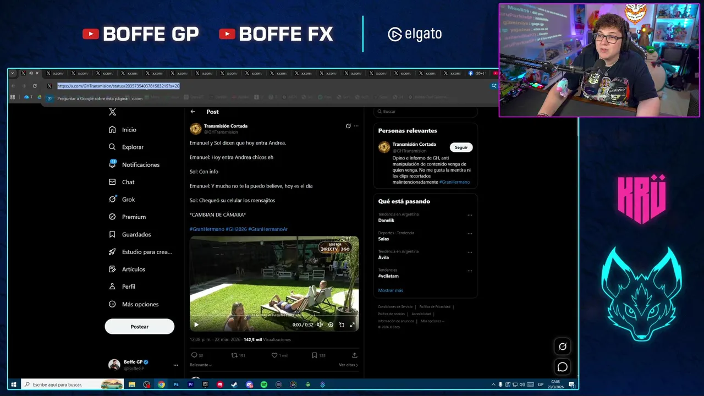Open Steam from the taskbar
The width and height of the screenshot is (704, 396).
point(234,384)
